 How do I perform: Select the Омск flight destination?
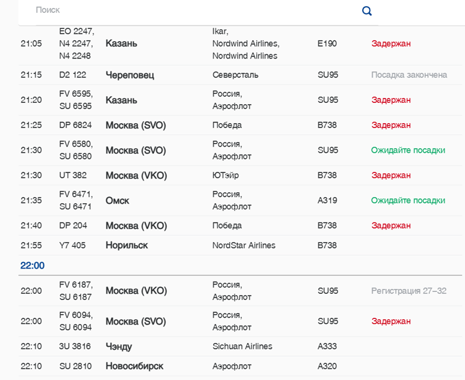tap(118, 201)
